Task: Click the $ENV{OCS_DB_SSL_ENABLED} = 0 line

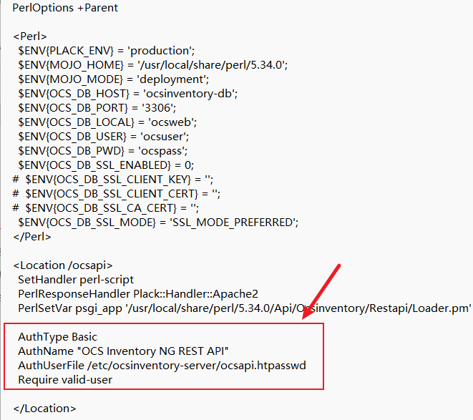Action: tap(106, 165)
